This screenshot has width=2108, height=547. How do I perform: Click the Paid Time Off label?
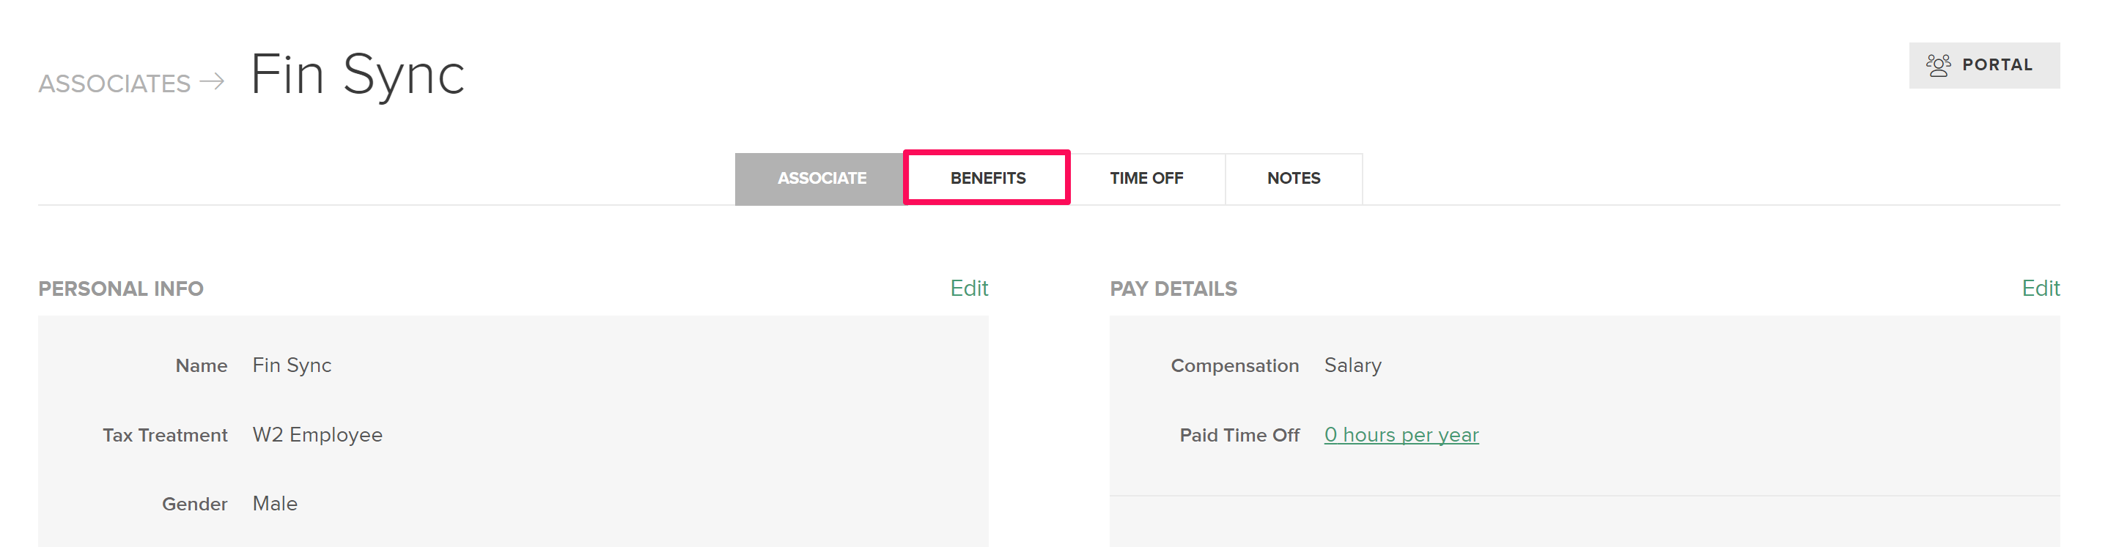1239,435
